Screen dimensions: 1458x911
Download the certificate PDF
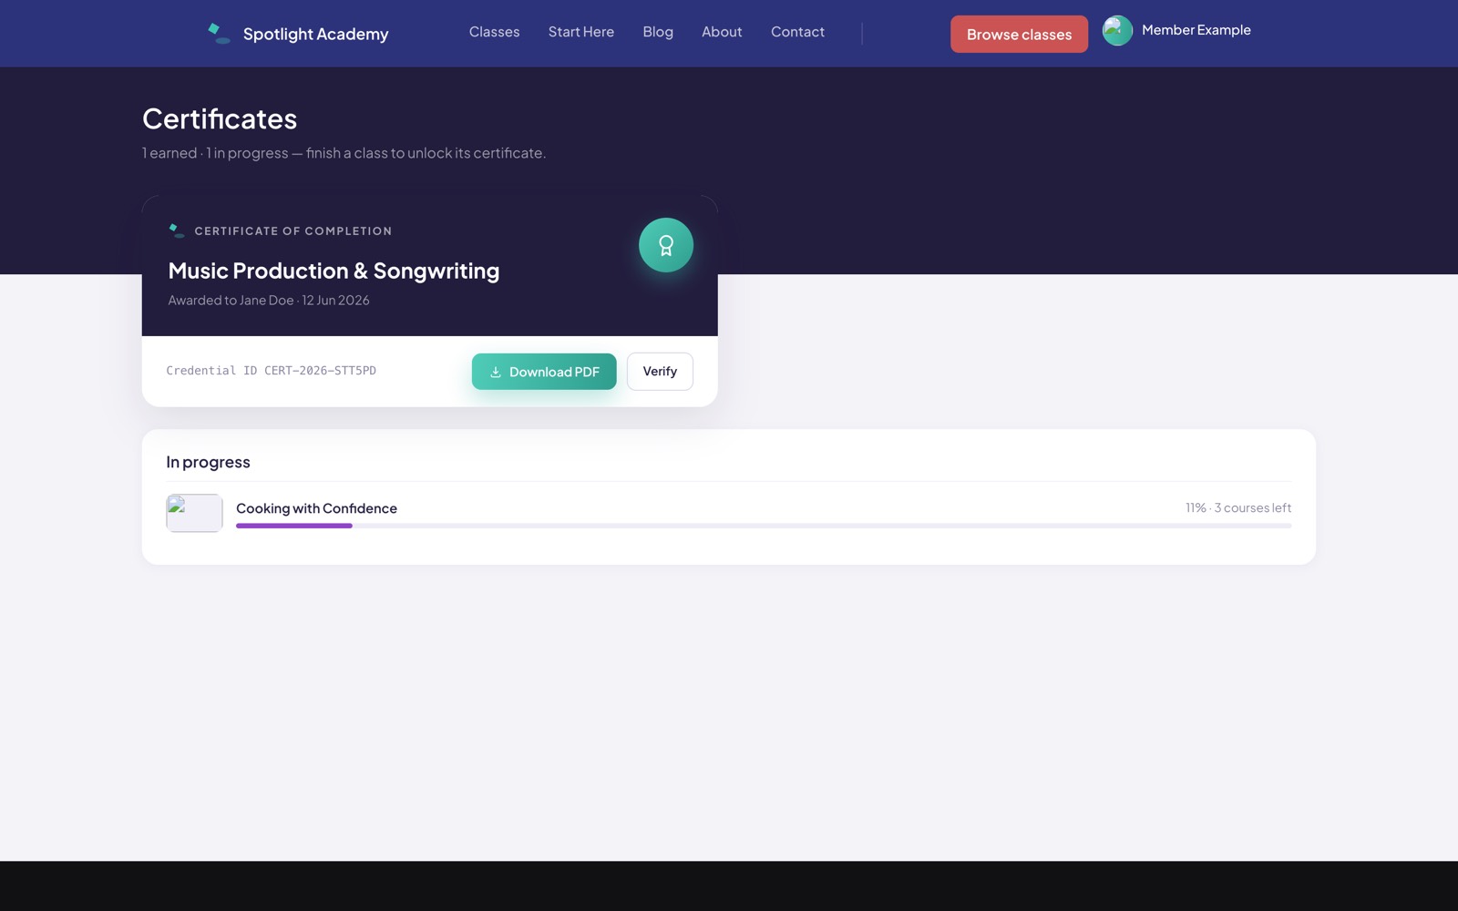[544, 372]
